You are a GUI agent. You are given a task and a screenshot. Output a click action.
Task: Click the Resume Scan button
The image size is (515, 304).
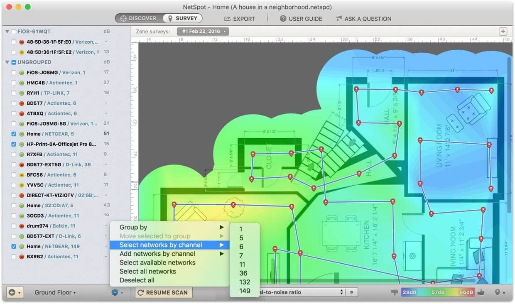click(x=164, y=292)
